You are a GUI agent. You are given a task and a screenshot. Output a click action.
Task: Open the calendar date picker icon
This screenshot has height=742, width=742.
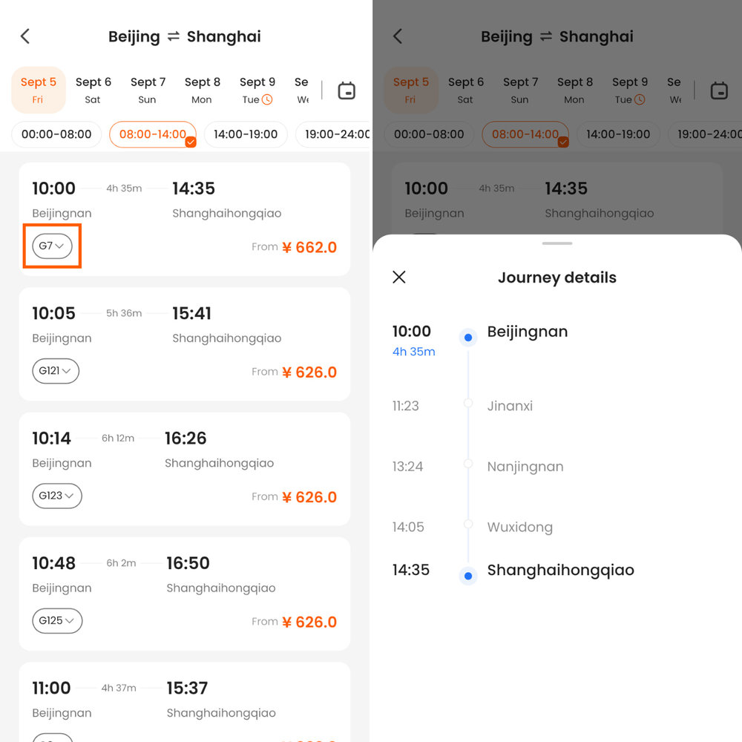346,90
